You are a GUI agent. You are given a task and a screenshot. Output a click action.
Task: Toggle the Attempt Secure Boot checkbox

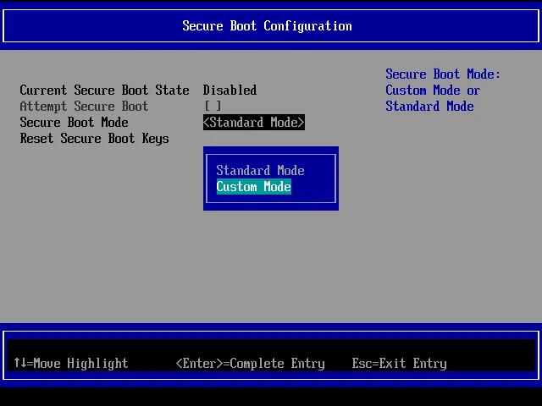tap(213, 107)
